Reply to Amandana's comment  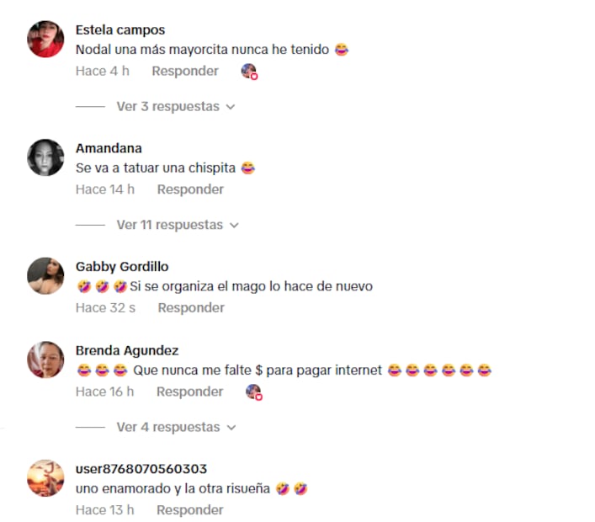coord(190,189)
